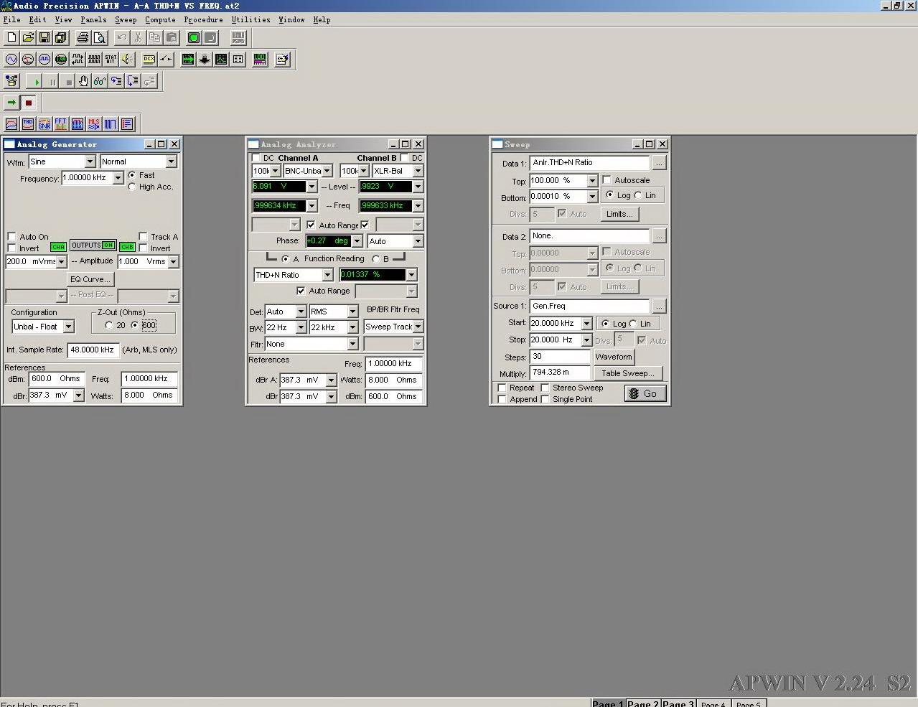Image resolution: width=918 pixels, height=707 pixels.
Task: Select Lin scale for Data 1
Action: pyautogui.click(x=638, y=195)
